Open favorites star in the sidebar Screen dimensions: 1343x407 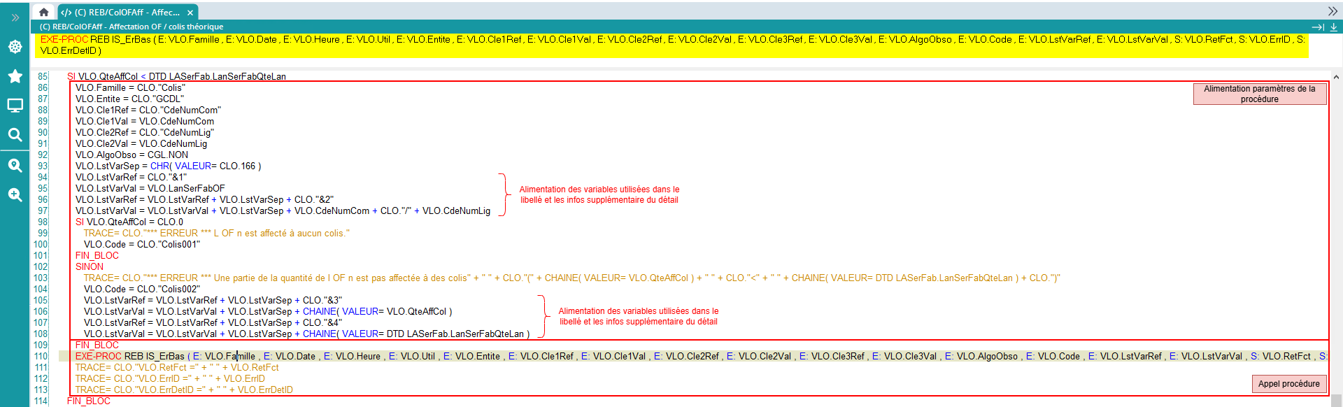[x=15, y=76]
